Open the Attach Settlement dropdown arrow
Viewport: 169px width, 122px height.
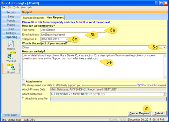pos(165,94)
